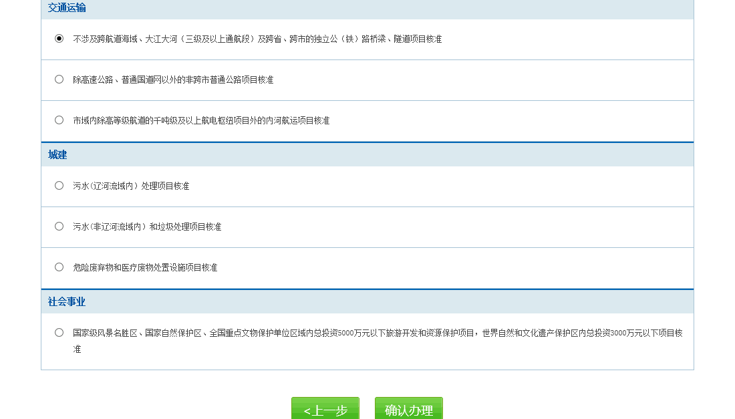Click the text label 除高速公路、普通国道网以外的非跨市普通公路项目核准
Viewport: 735px width, 419px height.
pos(173,80)
